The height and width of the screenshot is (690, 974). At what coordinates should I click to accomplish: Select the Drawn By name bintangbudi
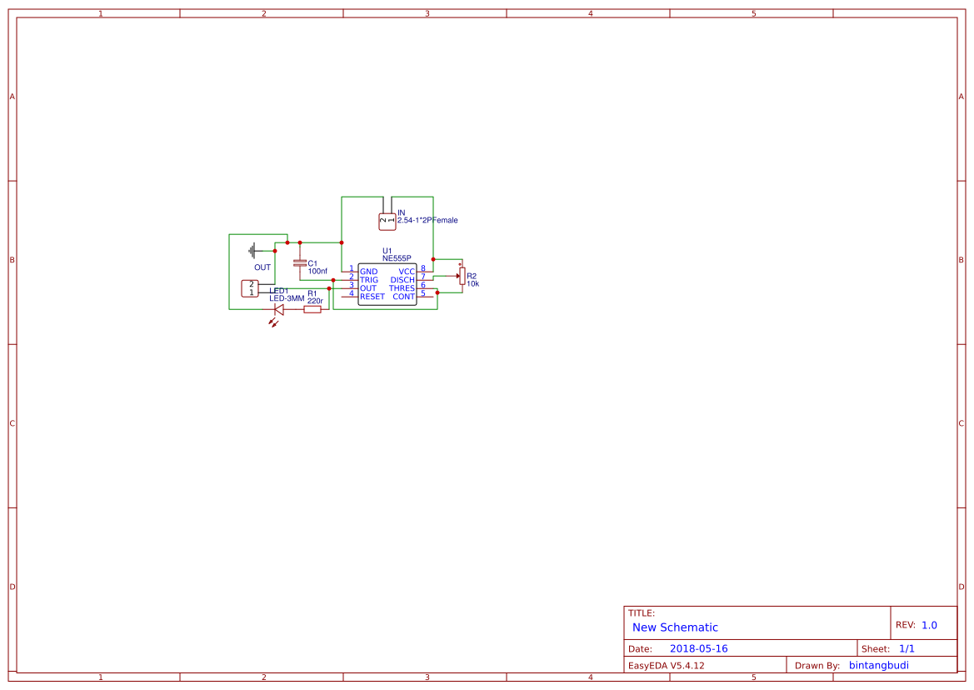[x=879, y=665]
